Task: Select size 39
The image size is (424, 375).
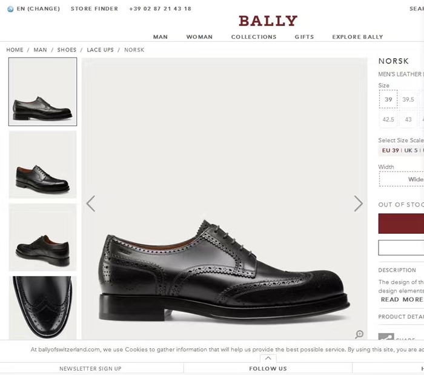Action: coord(388,99)
